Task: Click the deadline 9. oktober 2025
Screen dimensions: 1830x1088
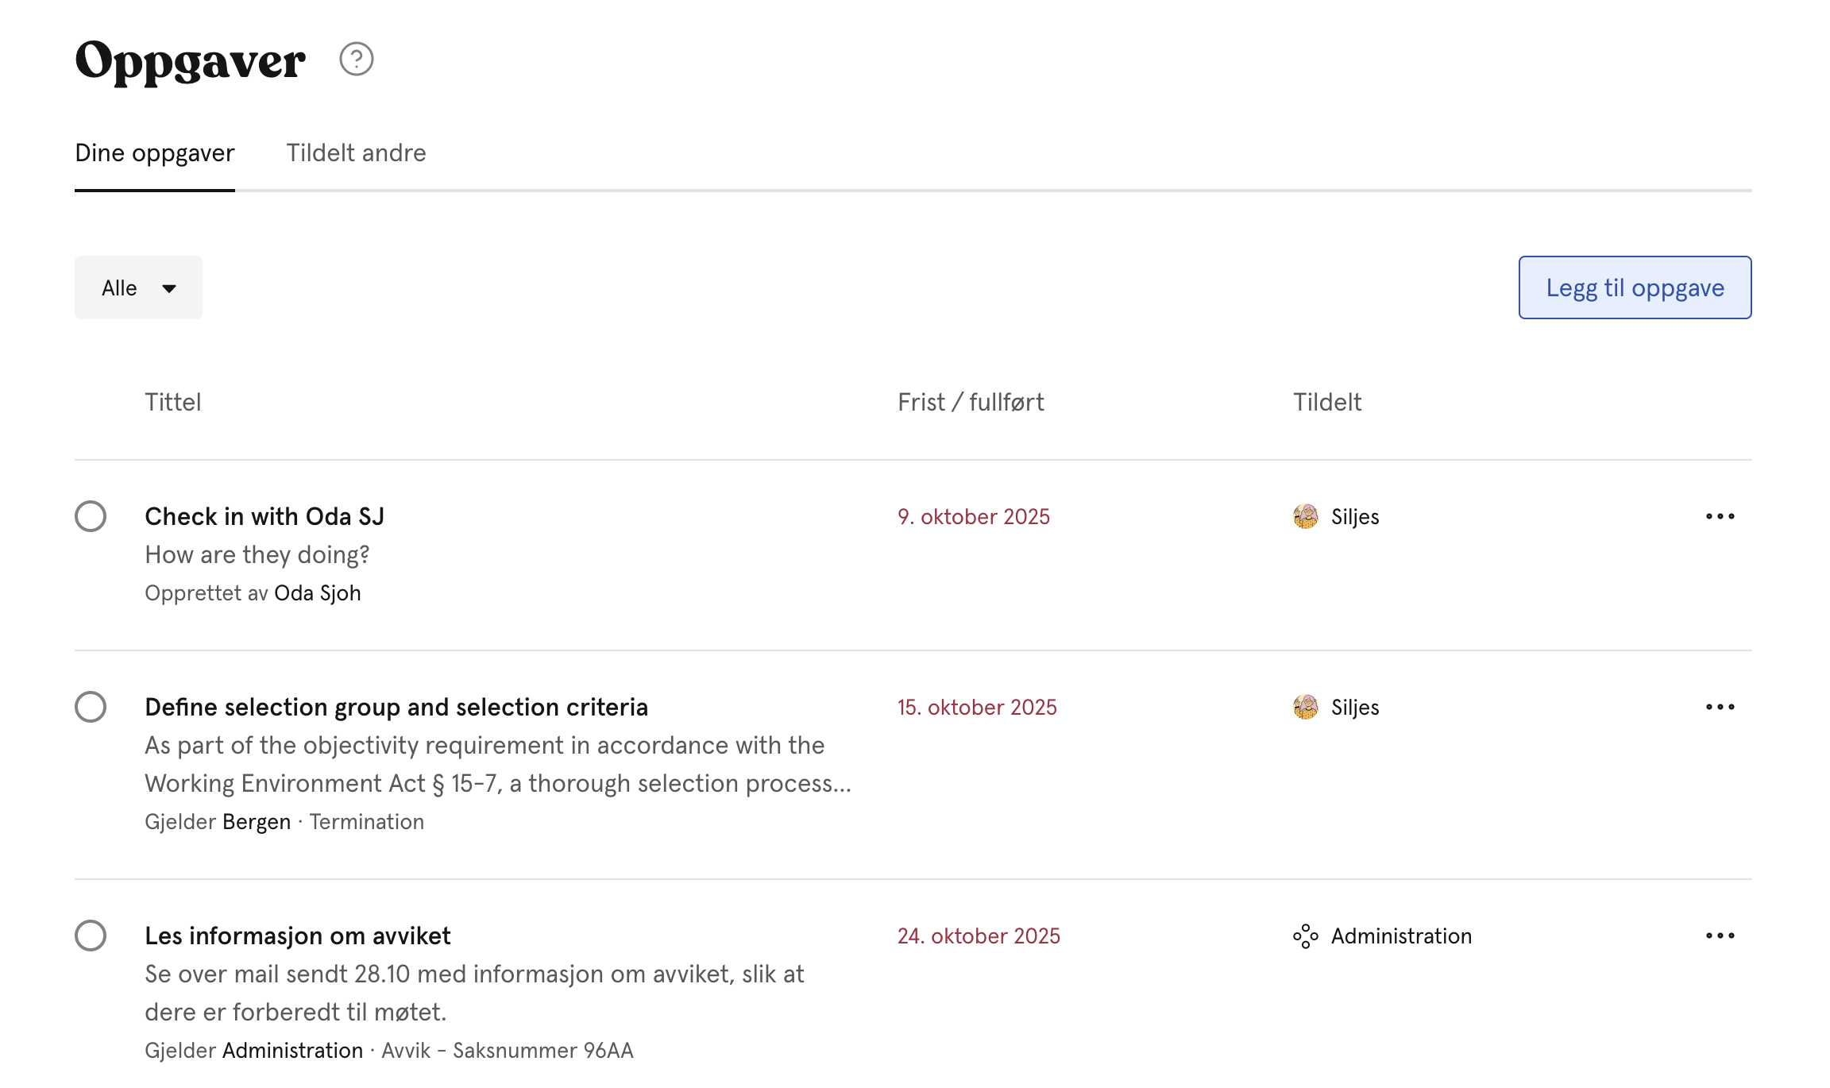Action: [x=974, y=516]
